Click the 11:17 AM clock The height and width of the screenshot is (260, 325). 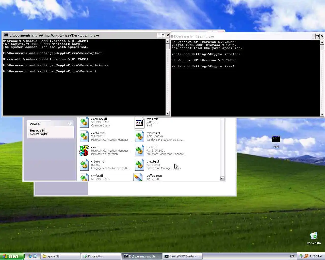point(316,256)
